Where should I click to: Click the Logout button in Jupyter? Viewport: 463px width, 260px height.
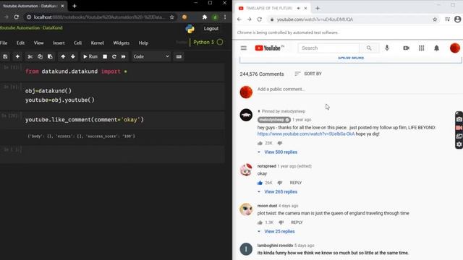click(211, 29)
